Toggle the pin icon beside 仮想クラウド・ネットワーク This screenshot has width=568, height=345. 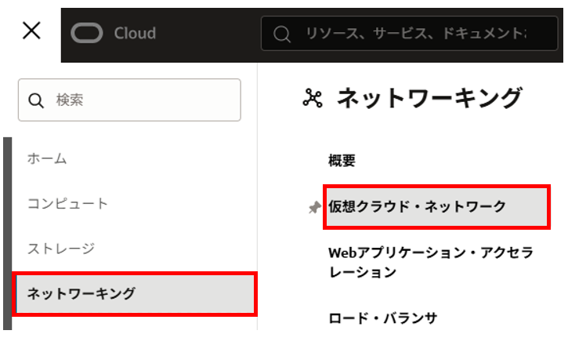pyautogui.click(x=314, y=207)
